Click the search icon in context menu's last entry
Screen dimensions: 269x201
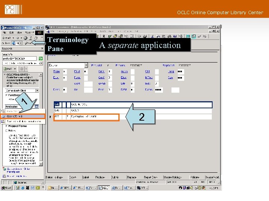tap(3, 121)
